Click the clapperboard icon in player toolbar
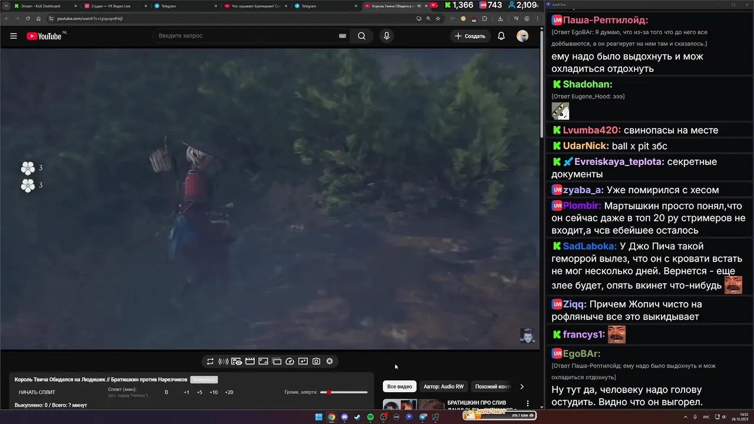This screenshot has height=424, width=754. [250, 362]
